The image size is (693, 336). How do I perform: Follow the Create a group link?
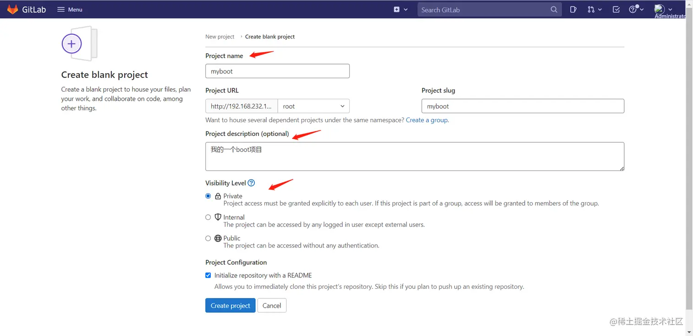(x=427, y=120)
